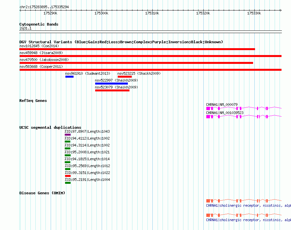Click Disease Genes (OMIM) track title
291x230 pixels.
pyautogui.click(x=42, y=193)
